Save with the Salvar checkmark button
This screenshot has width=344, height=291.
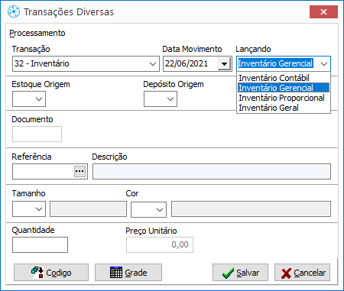pyautogui.click(x=240, y=273)
